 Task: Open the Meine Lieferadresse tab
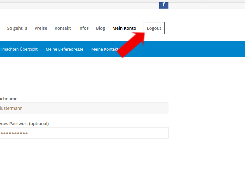pyautogui.click(x=64, y=49)
